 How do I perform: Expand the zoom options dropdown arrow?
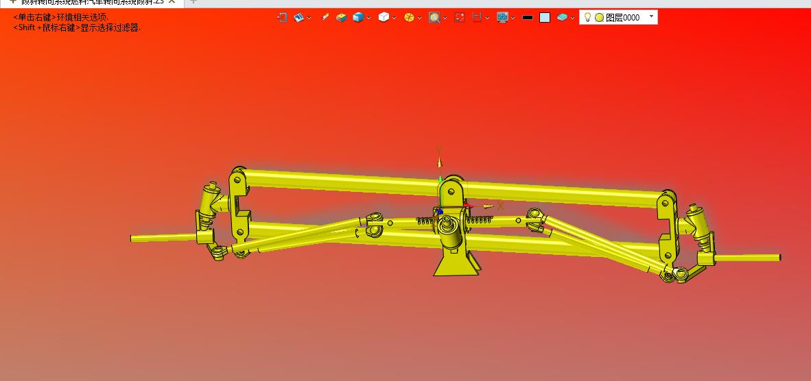click(x=445, y=18)
